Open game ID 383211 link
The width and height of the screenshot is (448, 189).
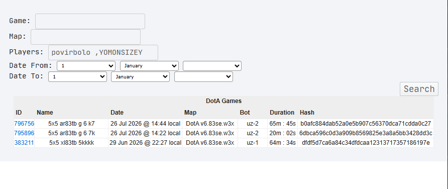[x=24, y=143]
